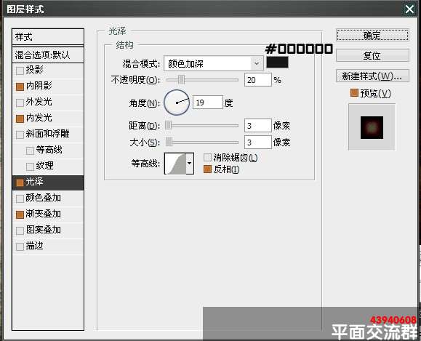The height and width of the screenshot is (341, 421).
Task: Click the opacity slider handle
Action: 182,79
